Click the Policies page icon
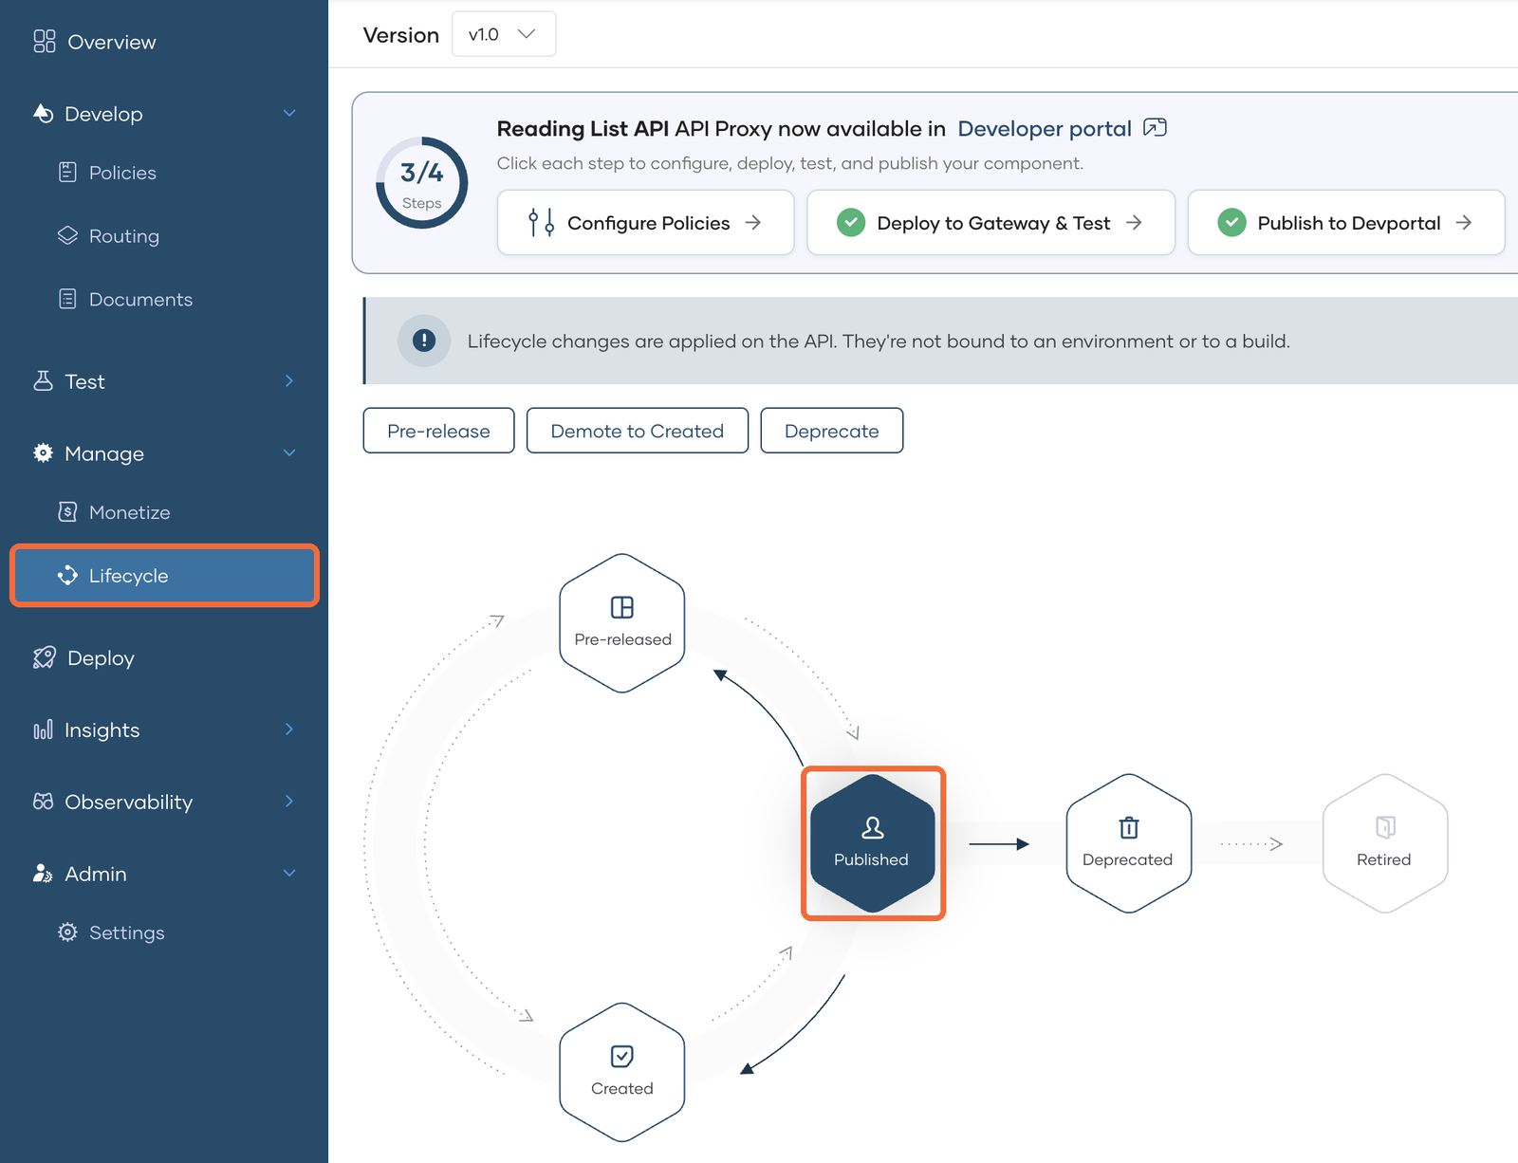This screenshot has height=1163, width=1518. 67,172
